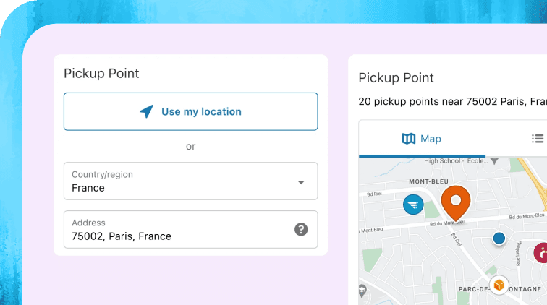This screenshot has width=547, height=305.
Task: Expand the country list with the caret arrow
Action: pyautogui.click(x=301, y=182)
